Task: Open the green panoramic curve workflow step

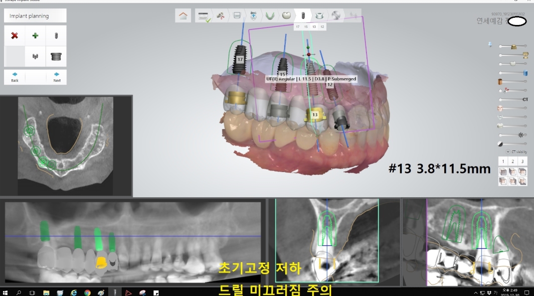Action: click(x=270, y=15)
